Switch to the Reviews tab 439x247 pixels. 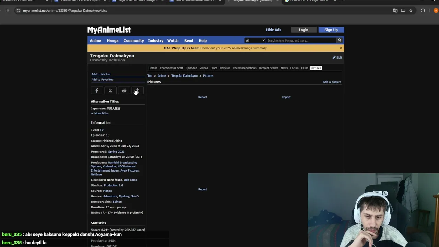click(x=225, y=68)
